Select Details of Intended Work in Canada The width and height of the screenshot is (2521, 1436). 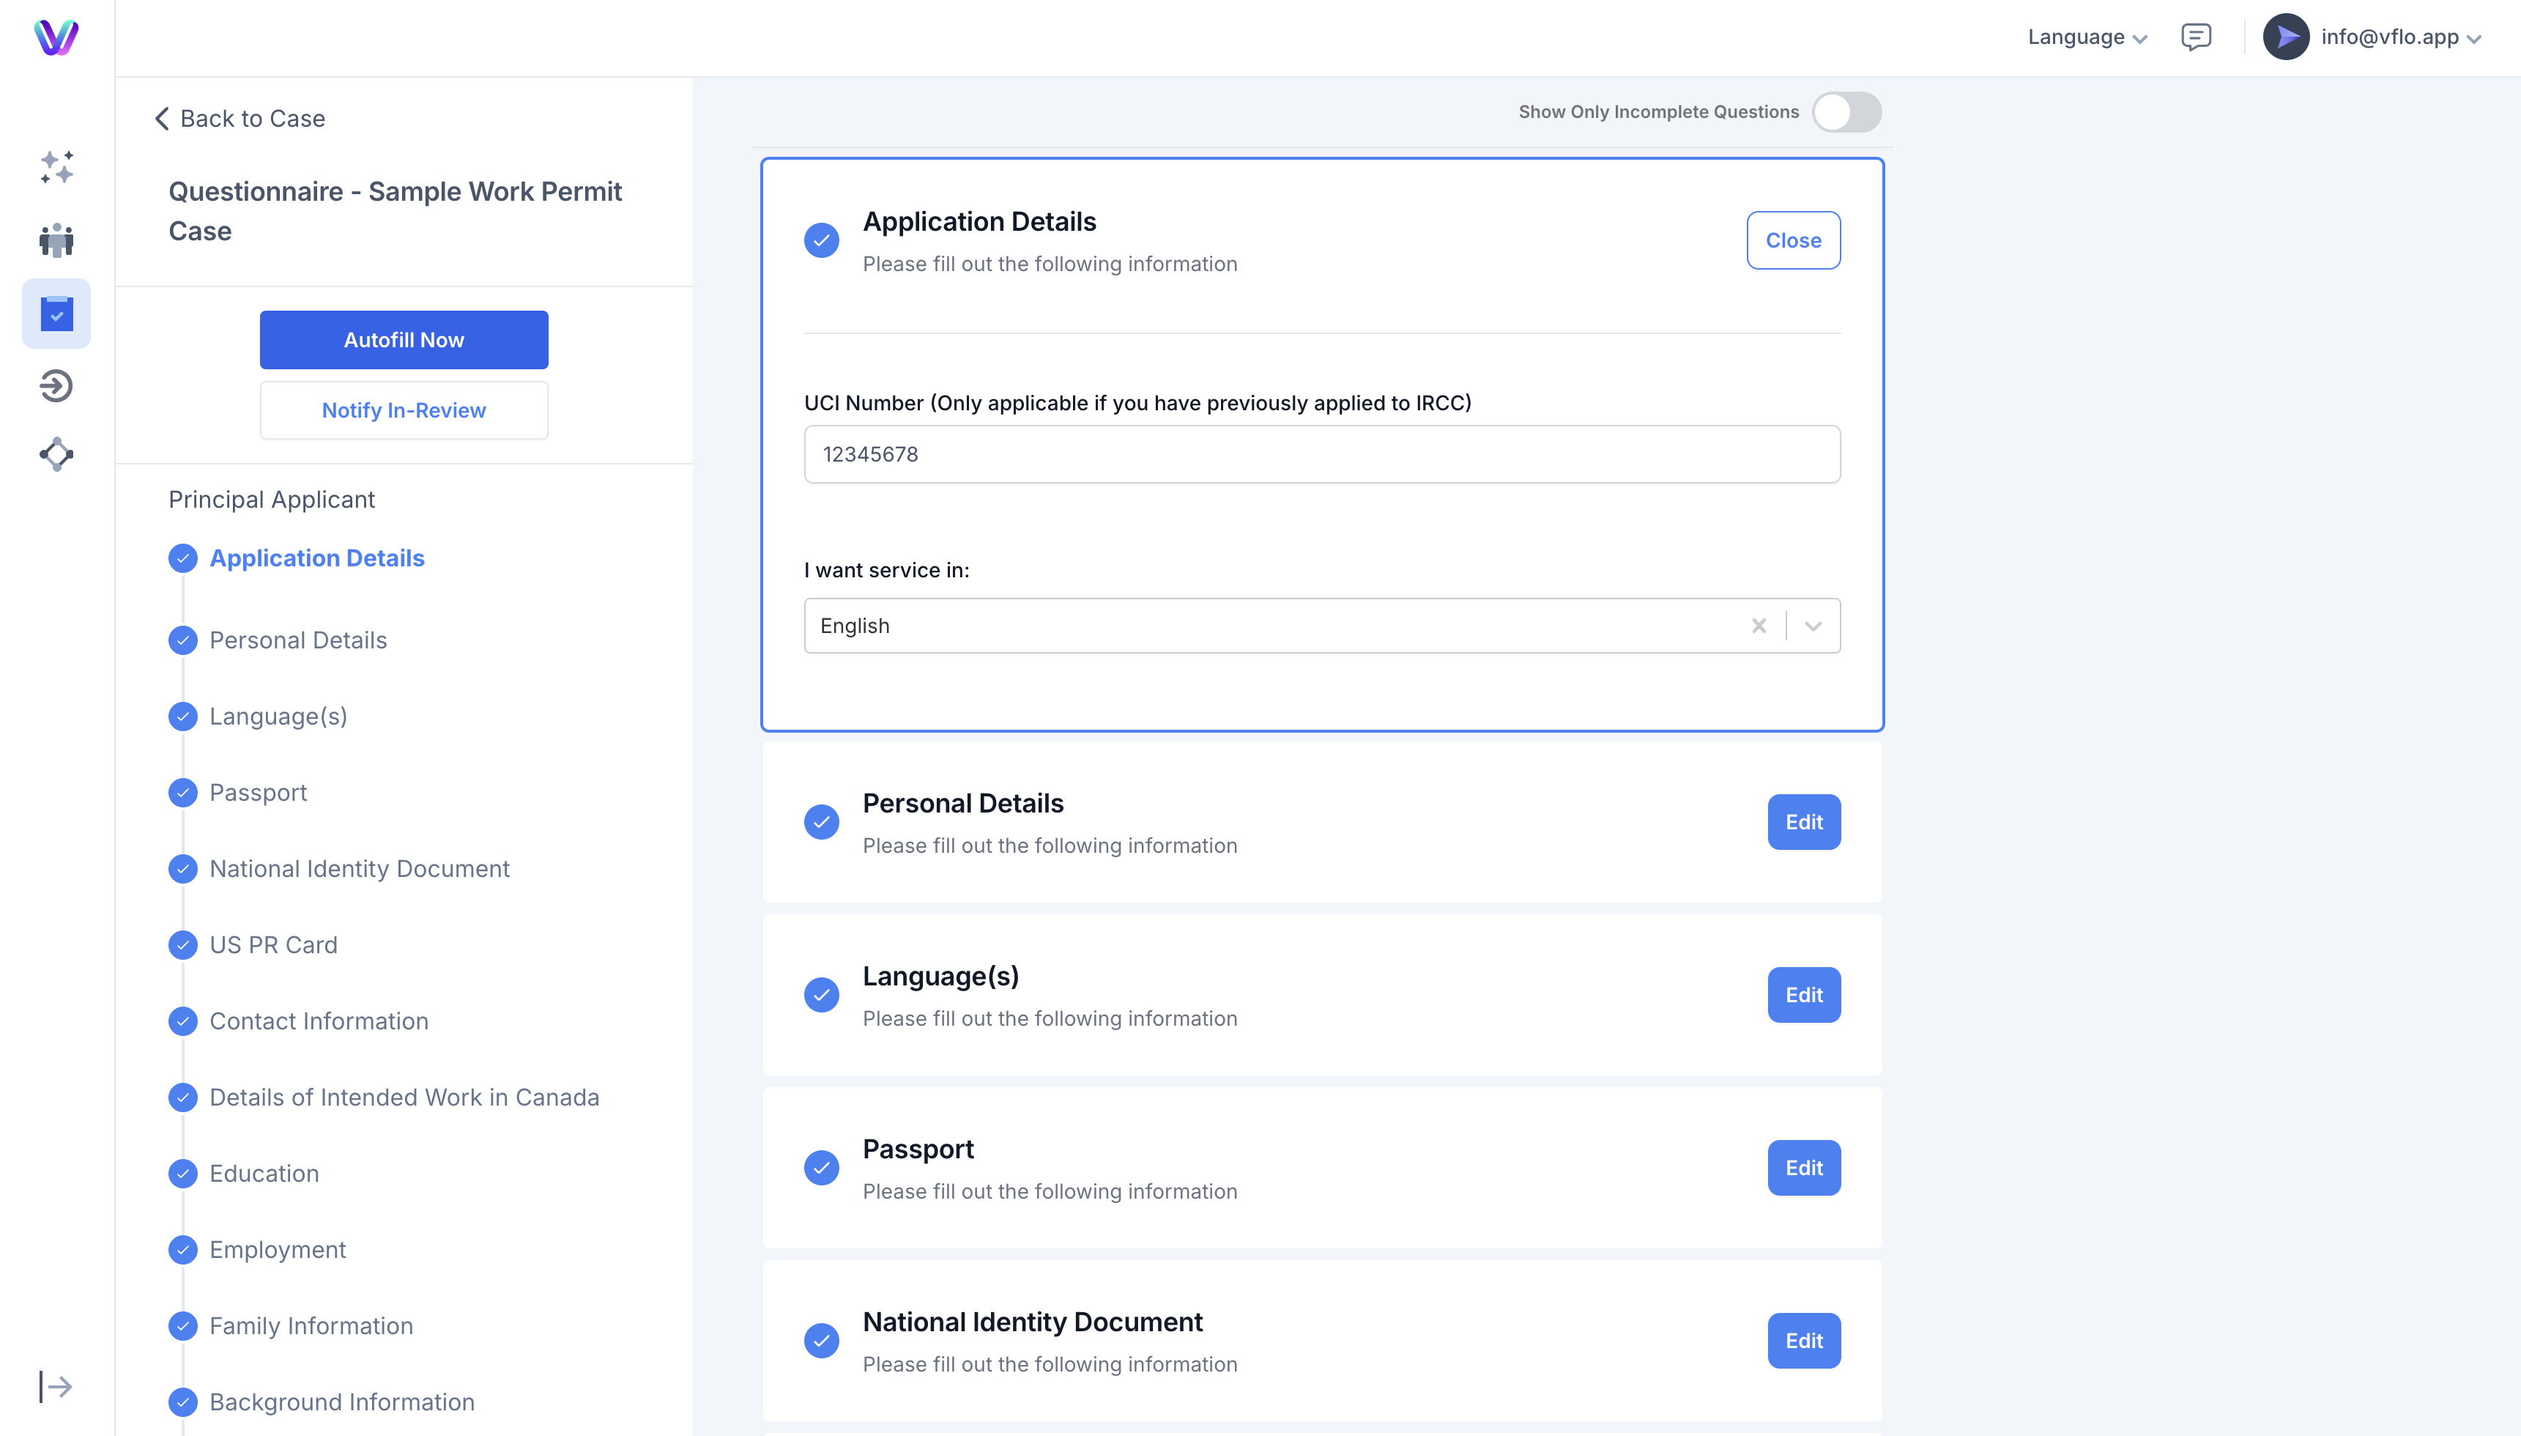[404, 1098]
